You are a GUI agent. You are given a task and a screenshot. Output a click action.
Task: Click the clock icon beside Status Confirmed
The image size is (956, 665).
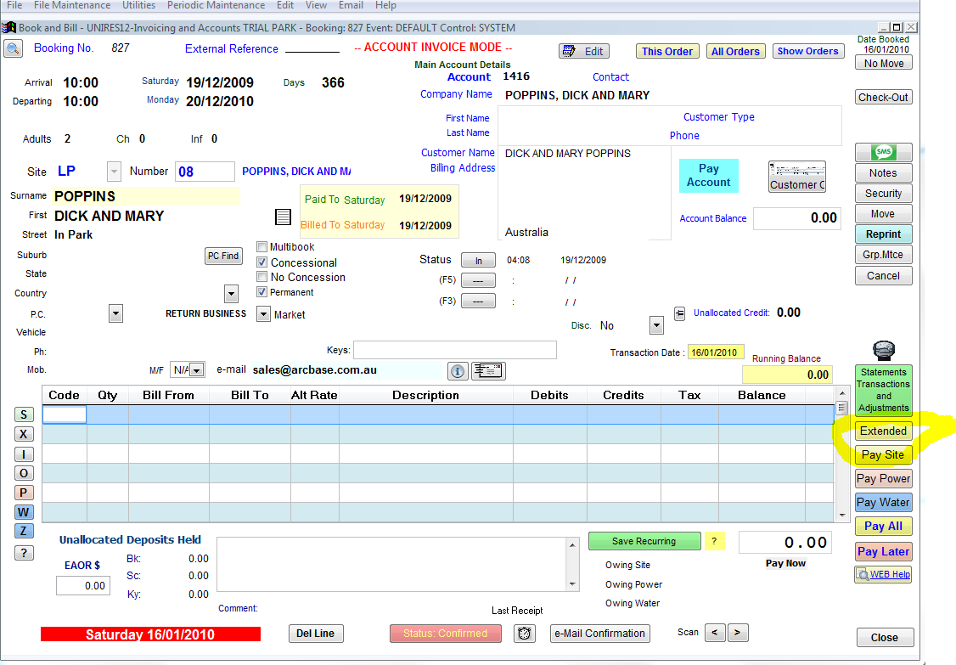[x=525, y=634]
